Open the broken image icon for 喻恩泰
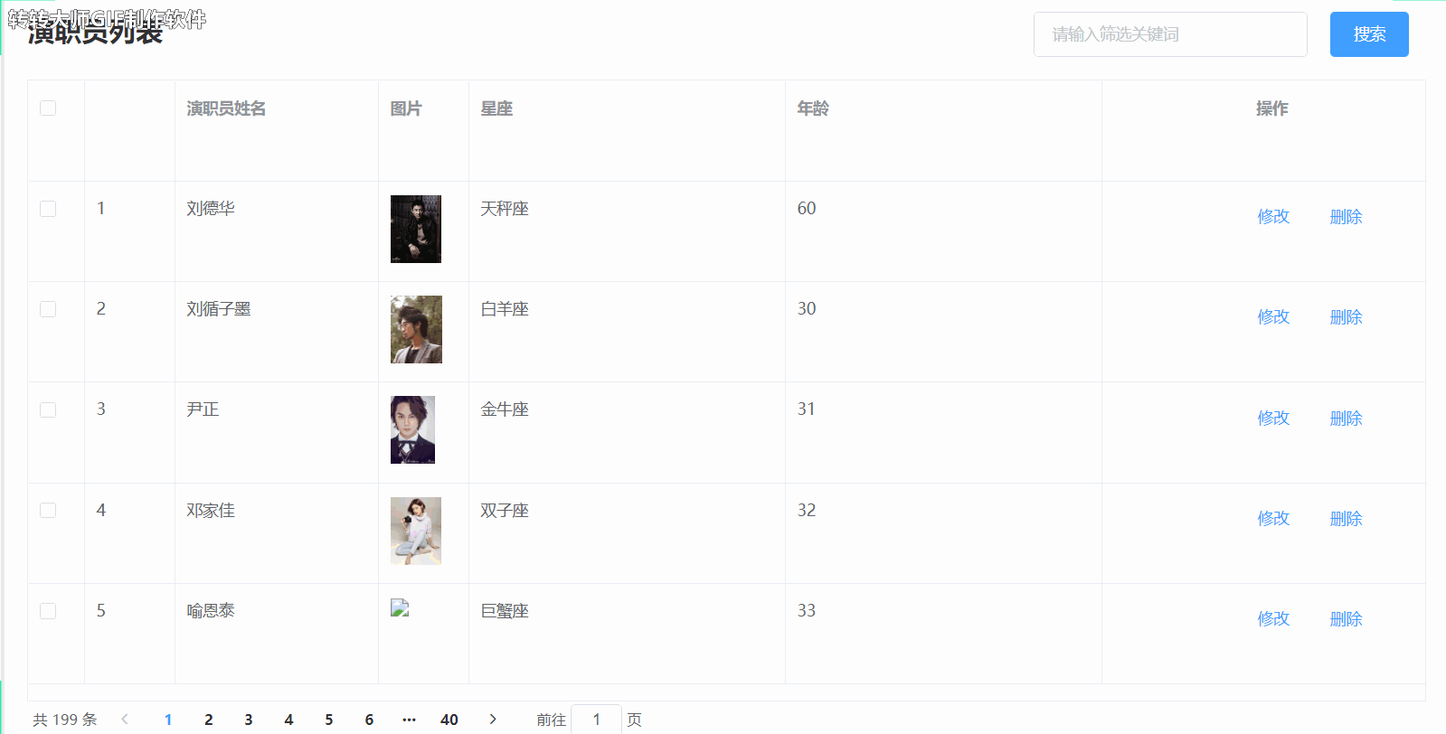Image resolution: width=1446 pixels, height=734 pixels. pos(400,608)
